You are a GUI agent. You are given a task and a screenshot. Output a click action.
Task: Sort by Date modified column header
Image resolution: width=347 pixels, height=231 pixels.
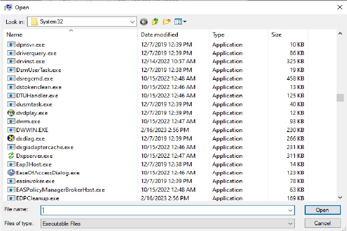pos(159,35)
